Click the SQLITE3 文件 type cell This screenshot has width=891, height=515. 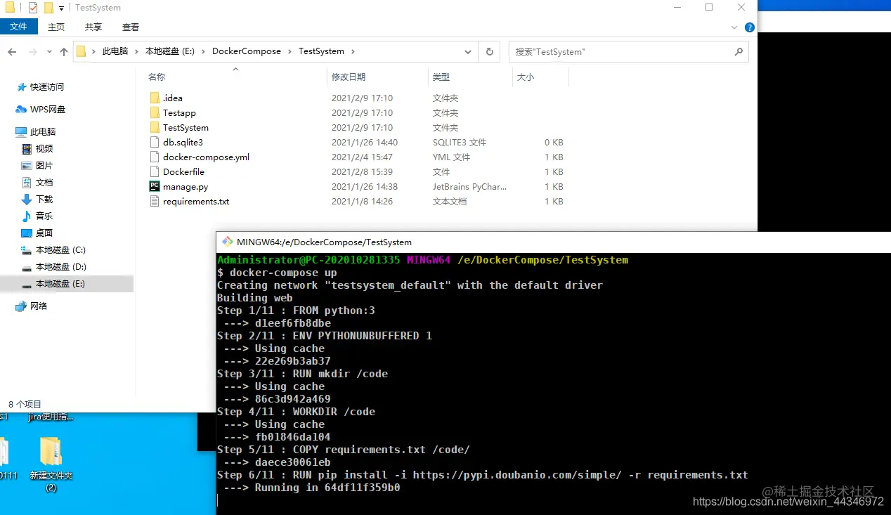pos(460,142)
